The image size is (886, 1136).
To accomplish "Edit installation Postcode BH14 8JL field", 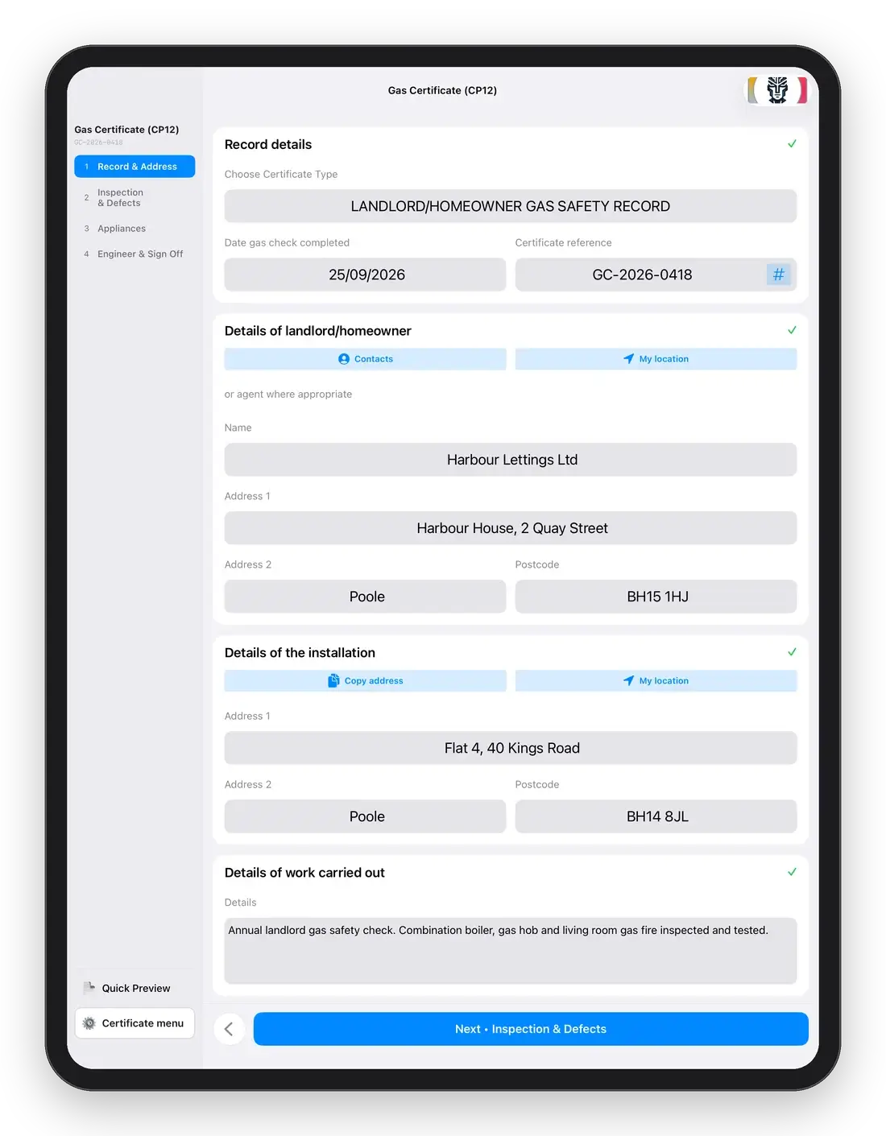I will coord(656,816).
